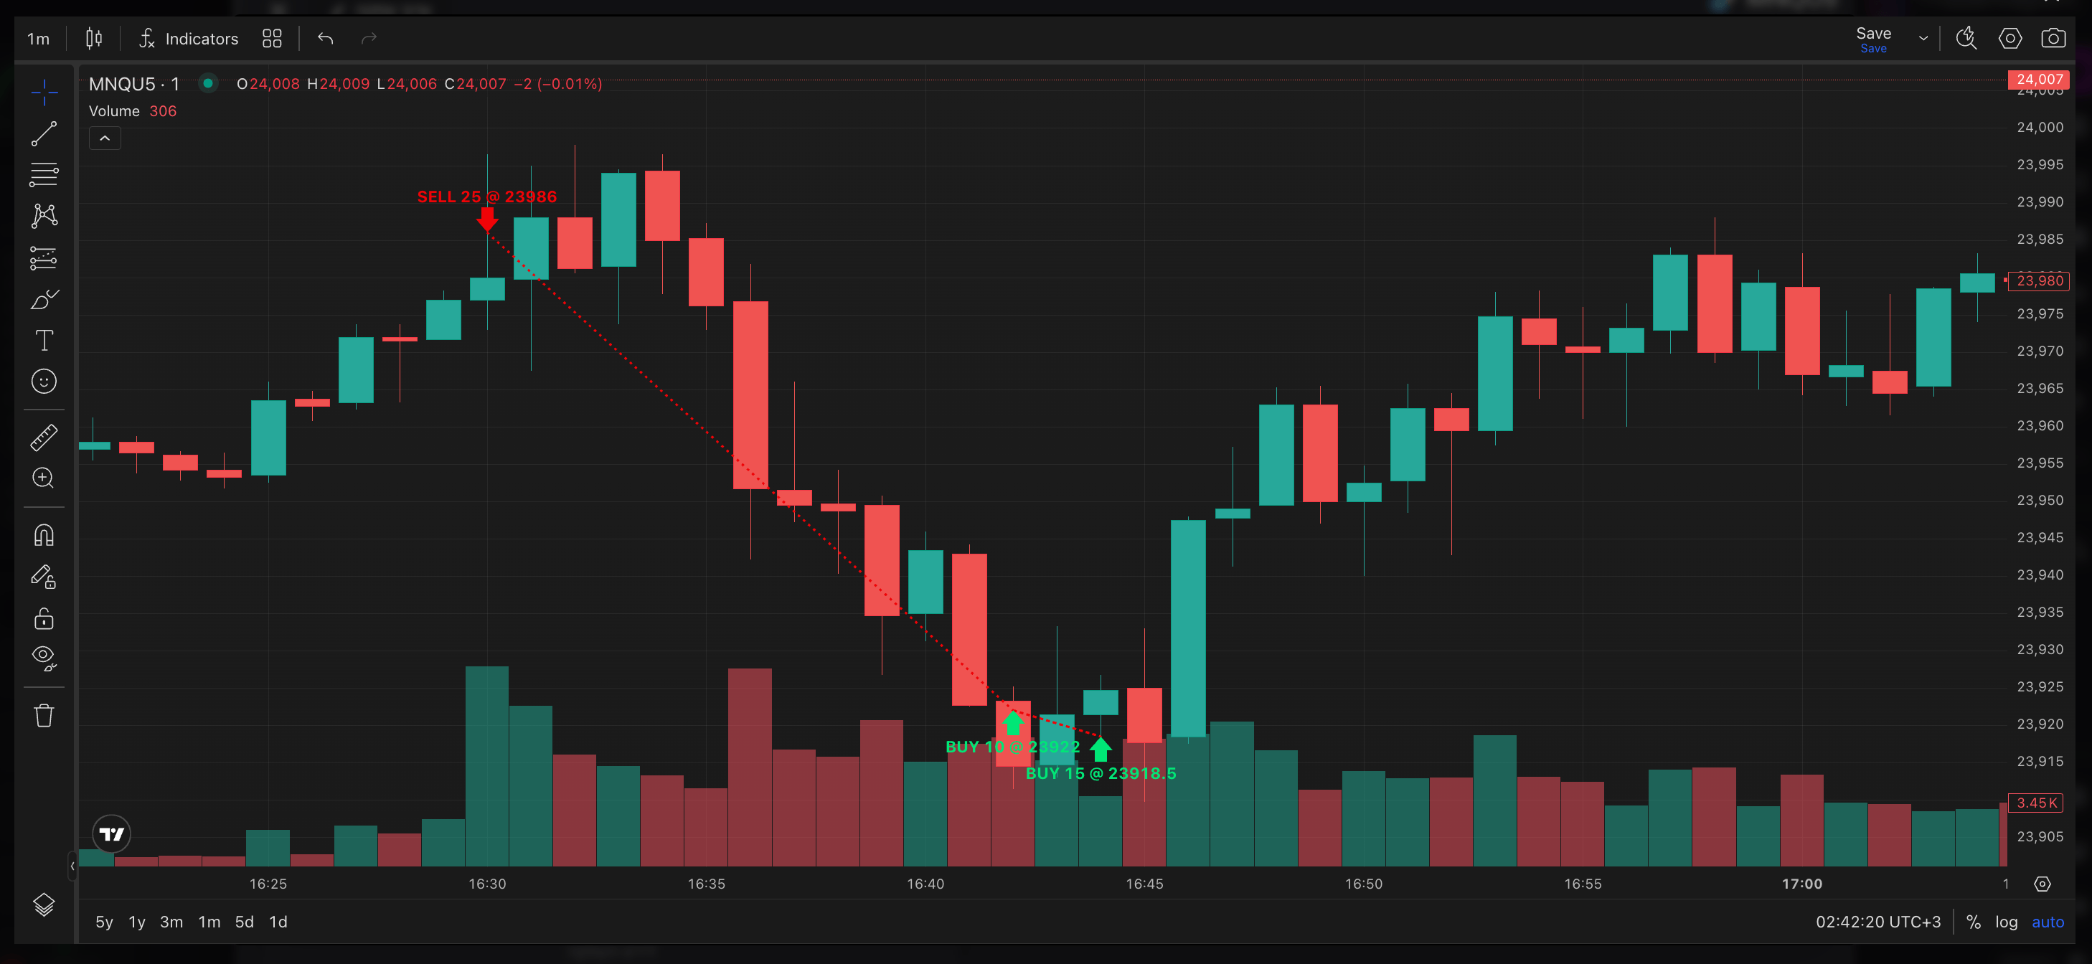
Task: Collapse the chart legend with the chevron
Action: click(105, 138)
